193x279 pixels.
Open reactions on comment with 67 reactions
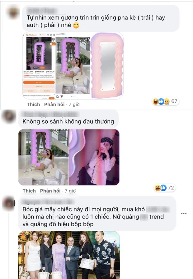pyautogui.click(x=165, y=101)
